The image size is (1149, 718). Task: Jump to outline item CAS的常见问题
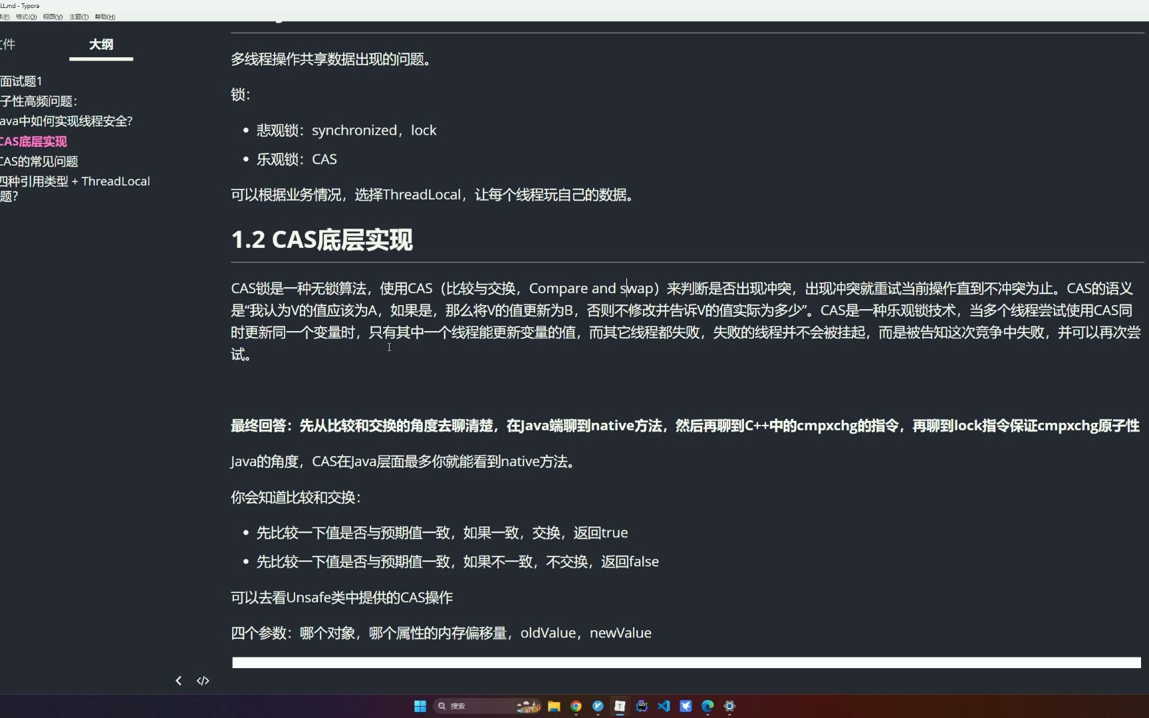pyautogui.click(x=39, y=161)
